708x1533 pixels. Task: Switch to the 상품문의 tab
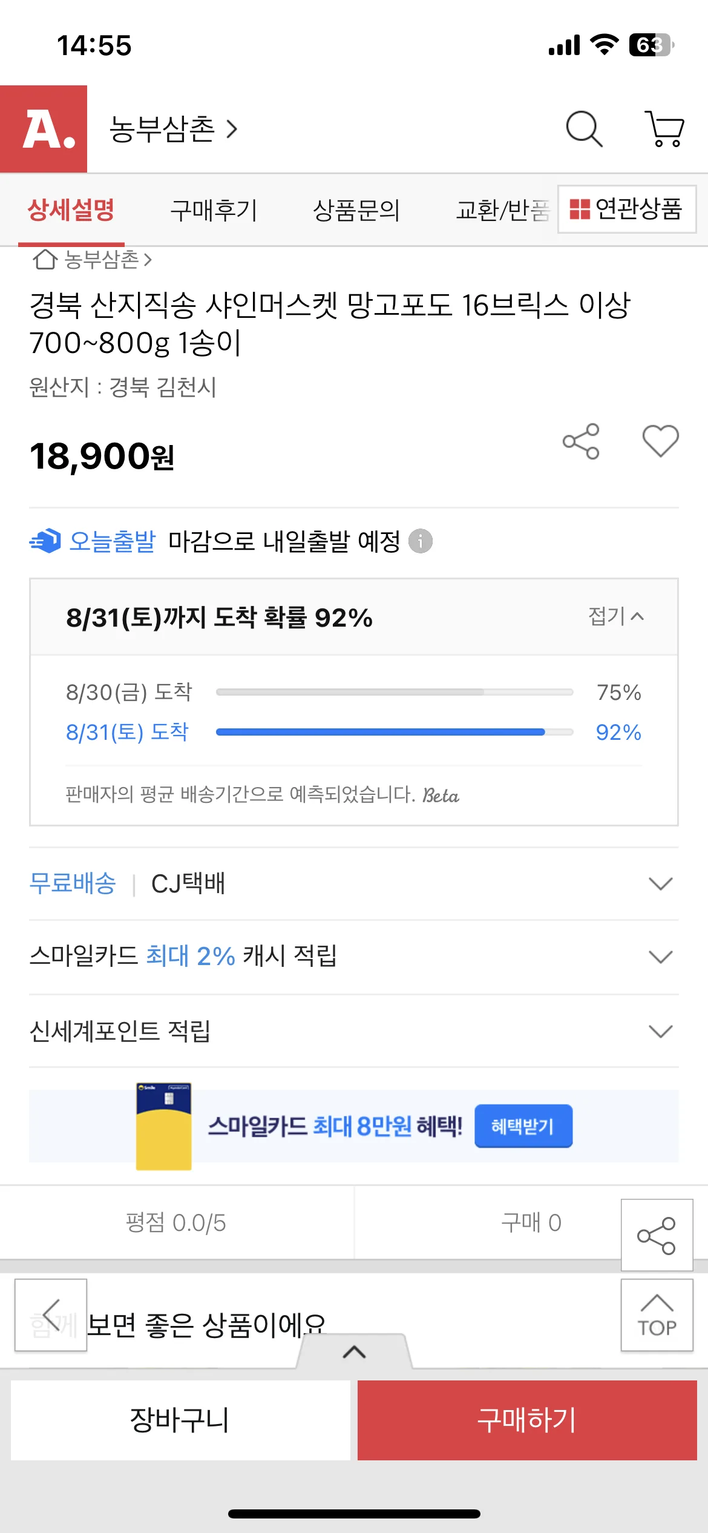tap(356, 210)
